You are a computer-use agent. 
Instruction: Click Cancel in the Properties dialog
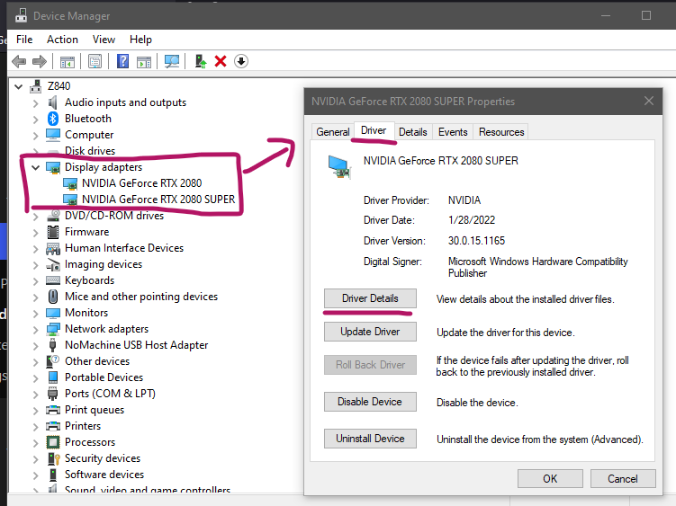tap(622, 479)
